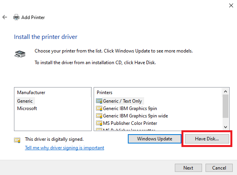Cancel the printer installation

219,168
